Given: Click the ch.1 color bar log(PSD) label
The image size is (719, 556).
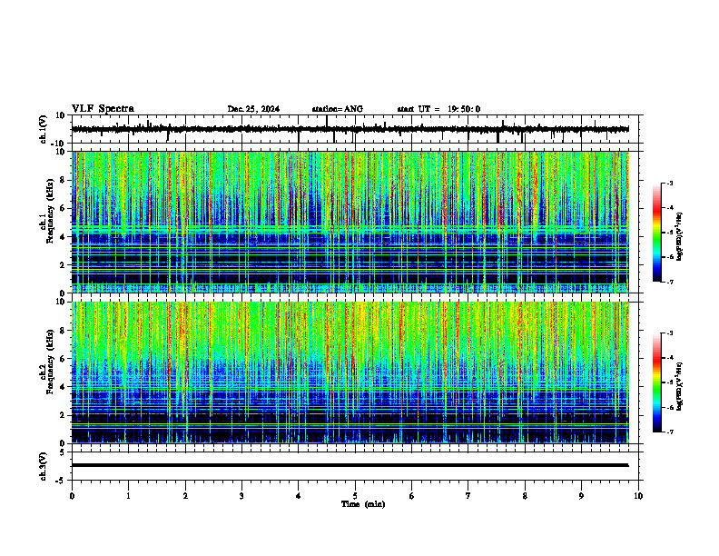Looking at the screenshot, I should [x=680, y=236].
